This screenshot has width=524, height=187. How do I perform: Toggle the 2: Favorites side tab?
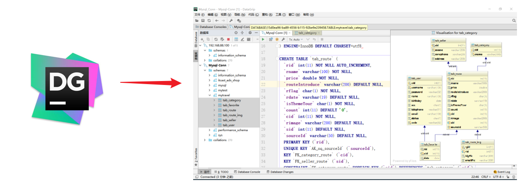tap(196, 157)
